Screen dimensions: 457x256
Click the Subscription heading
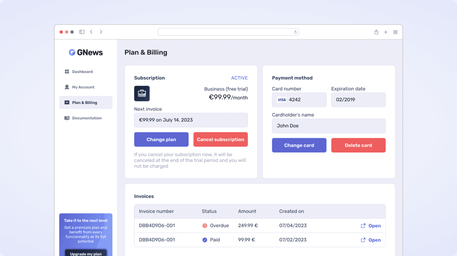pyautogui.click(x=149, y=78)
